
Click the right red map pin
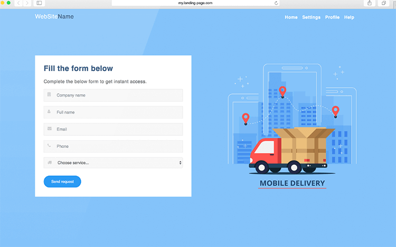(x=335, y=112)
